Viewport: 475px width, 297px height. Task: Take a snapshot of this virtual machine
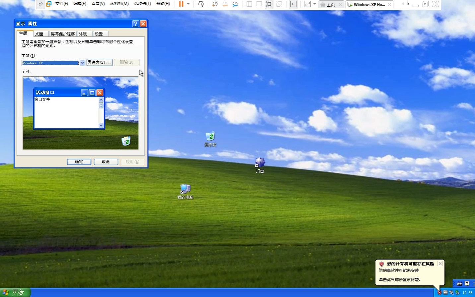pyautogui.click(x=215, y=4)
